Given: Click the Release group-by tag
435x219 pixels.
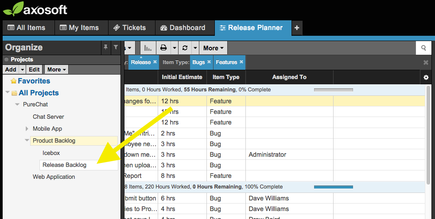Looking at the screenshot, I should tap(141, 62).
